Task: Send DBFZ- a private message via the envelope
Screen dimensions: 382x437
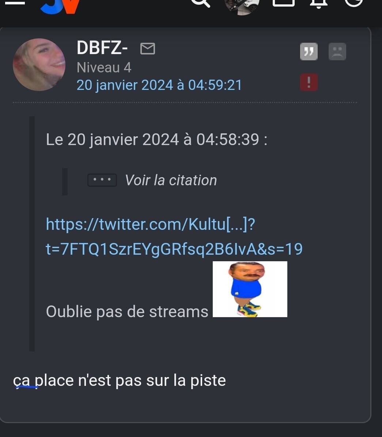Action: tap(148, 49)
